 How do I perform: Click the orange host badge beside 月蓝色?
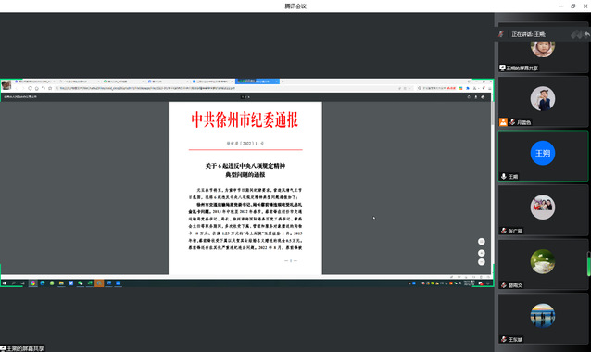tap(503, 122)
